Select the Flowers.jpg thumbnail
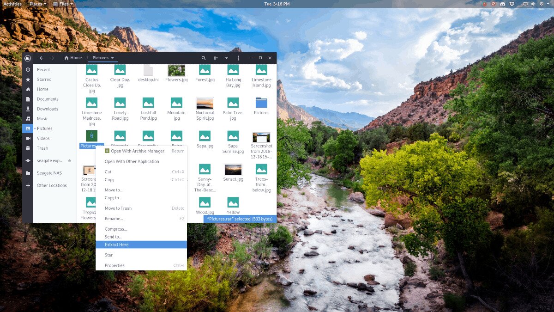Viewport: 554px width, 312px height. pyautogui.click(x=176, y=70)
